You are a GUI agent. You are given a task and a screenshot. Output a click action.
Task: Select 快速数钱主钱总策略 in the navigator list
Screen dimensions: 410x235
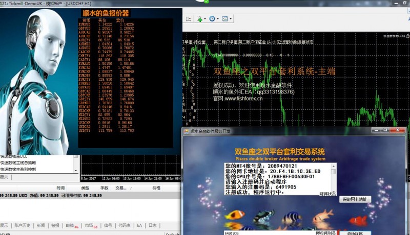click(x=18, y=163)
